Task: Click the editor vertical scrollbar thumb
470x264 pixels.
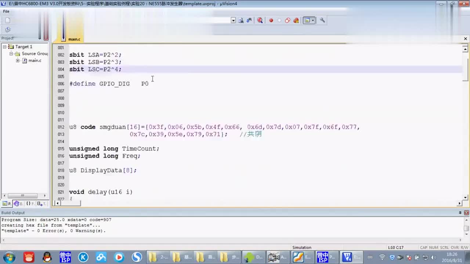Action: point(465,70)
